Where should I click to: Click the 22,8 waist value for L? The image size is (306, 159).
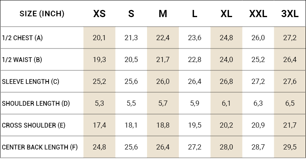pyautogui.click(x=195, y=60)
